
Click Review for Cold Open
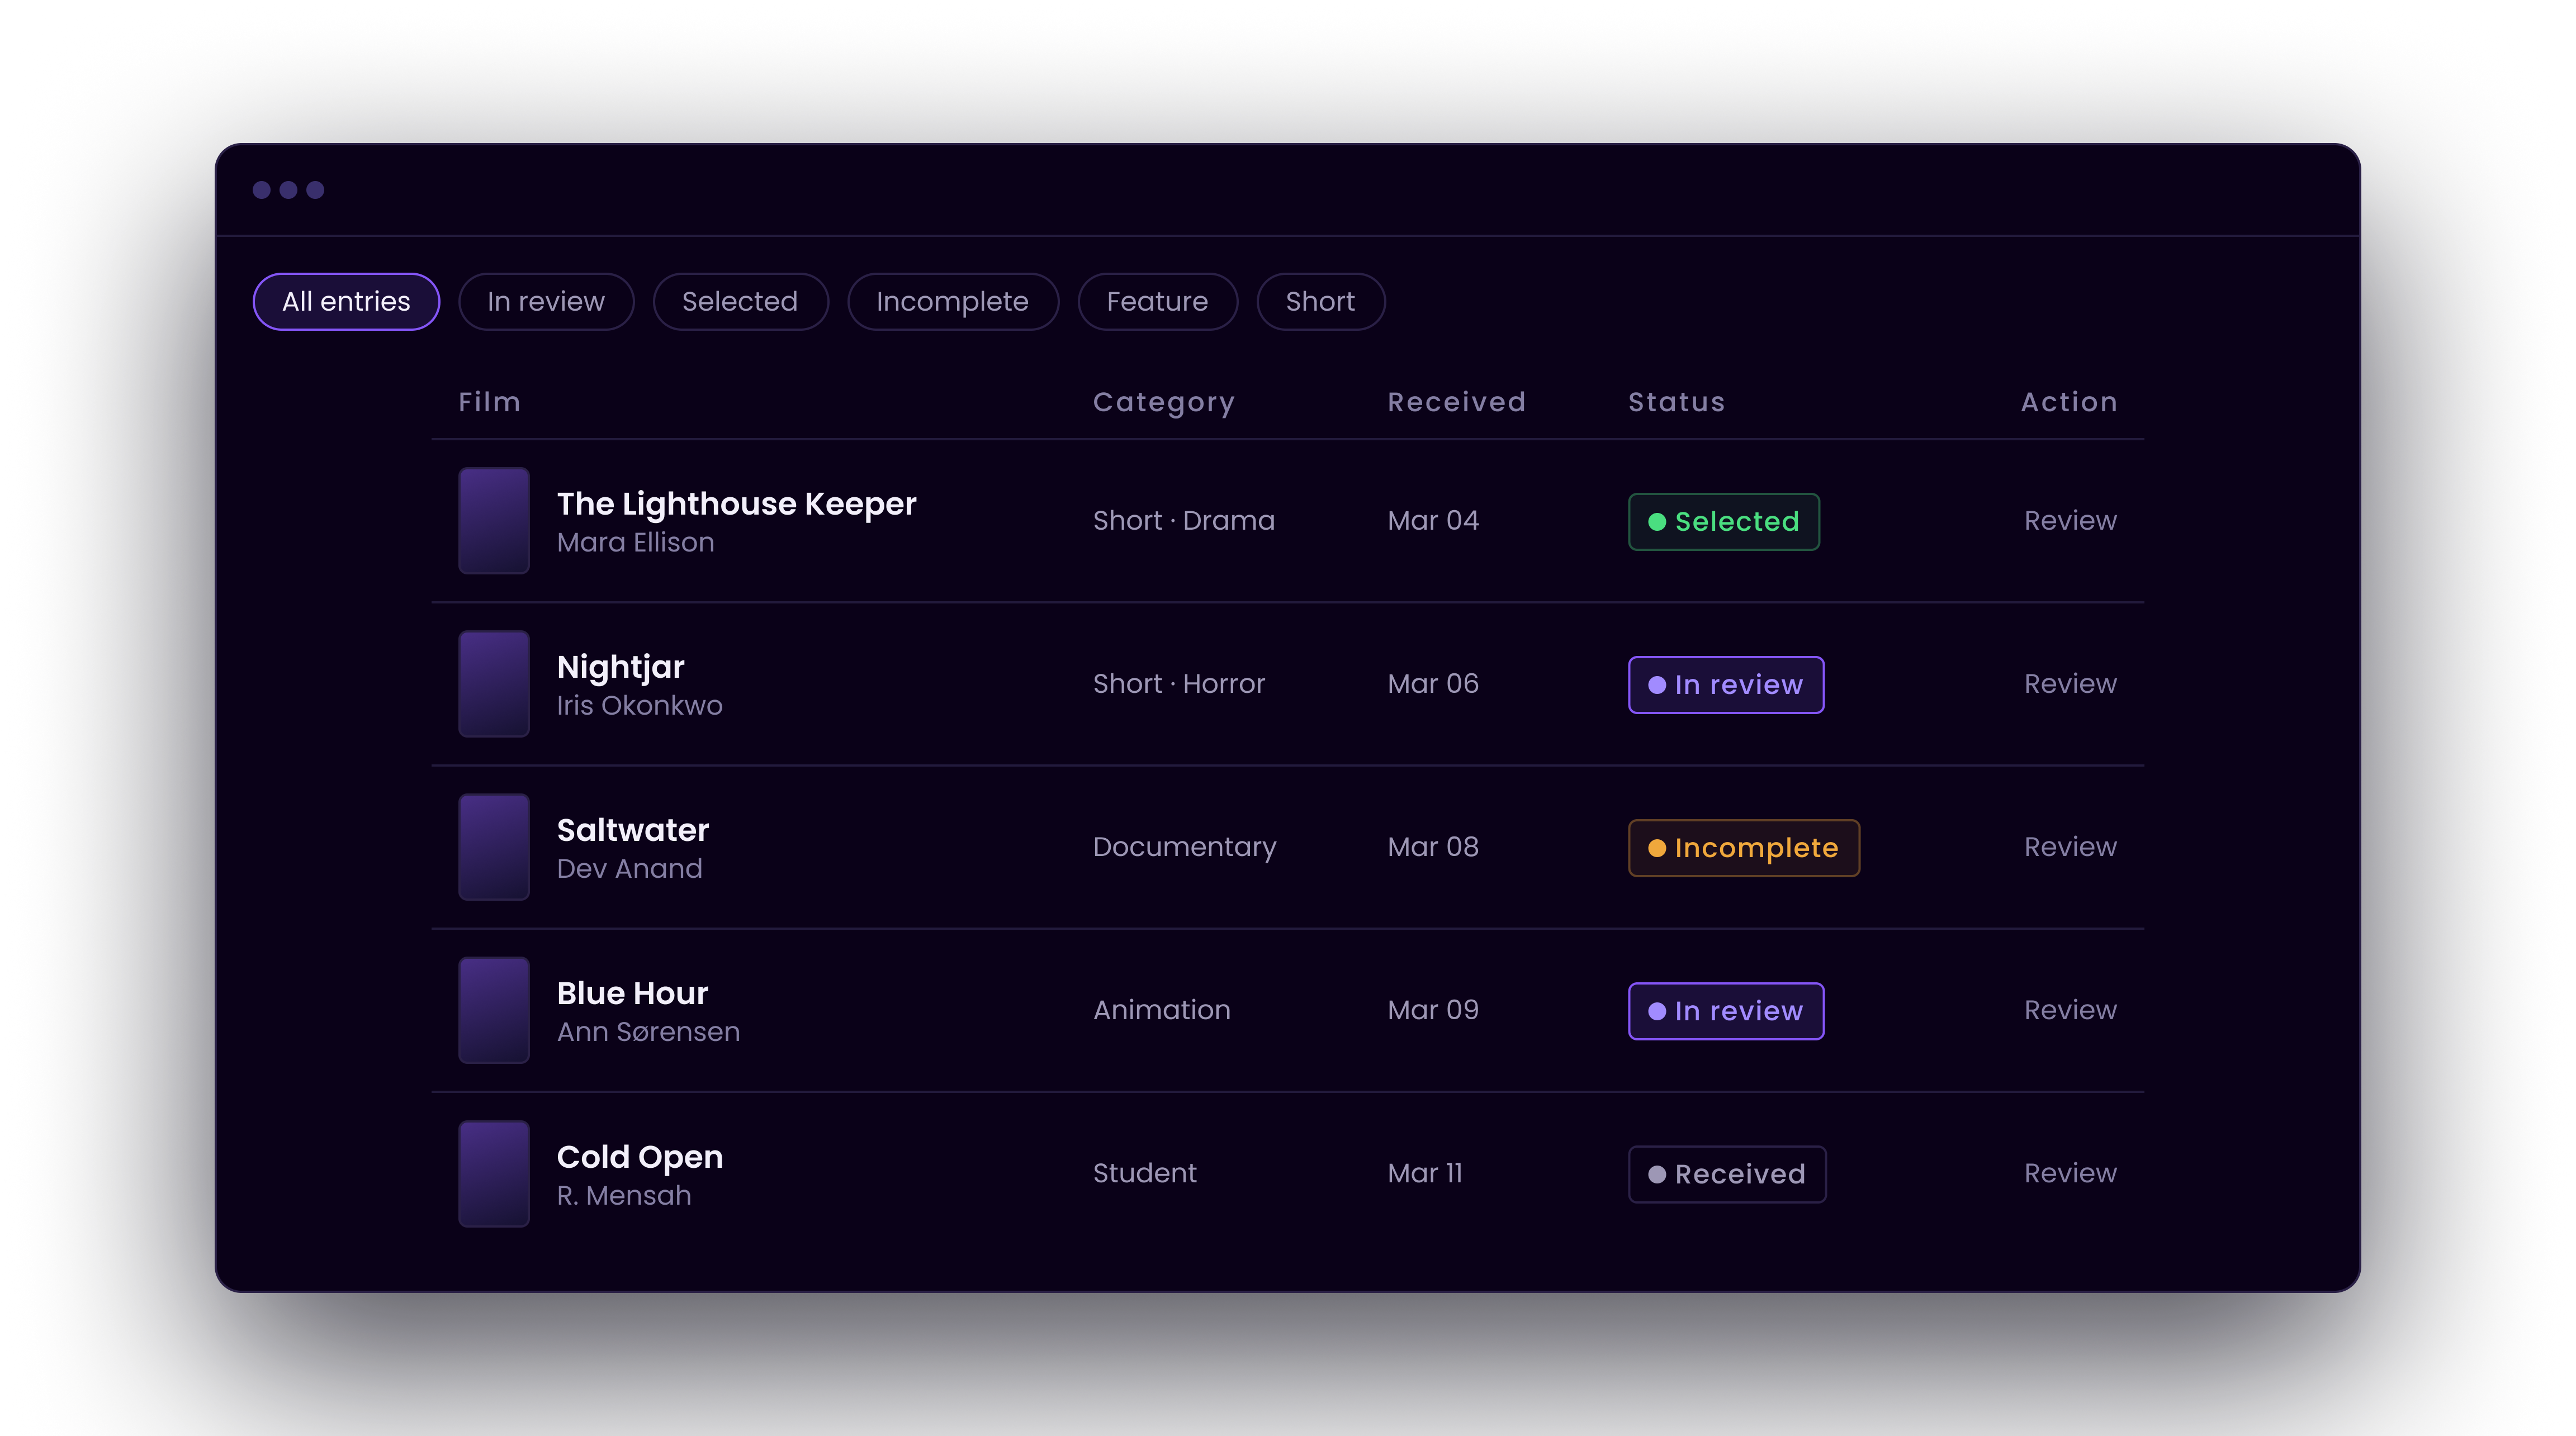2070,1172
